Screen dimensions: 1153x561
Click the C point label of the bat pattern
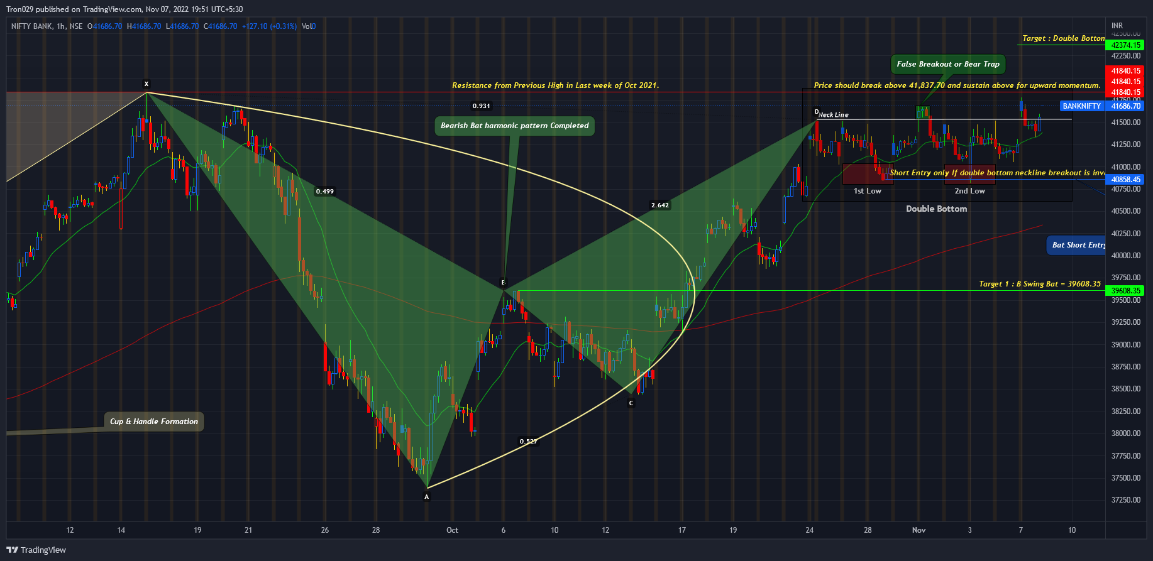click(x=631, y=403)
